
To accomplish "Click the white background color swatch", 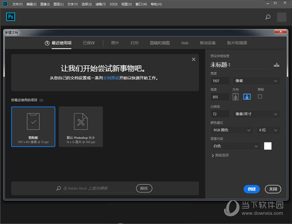I will 268,146.
